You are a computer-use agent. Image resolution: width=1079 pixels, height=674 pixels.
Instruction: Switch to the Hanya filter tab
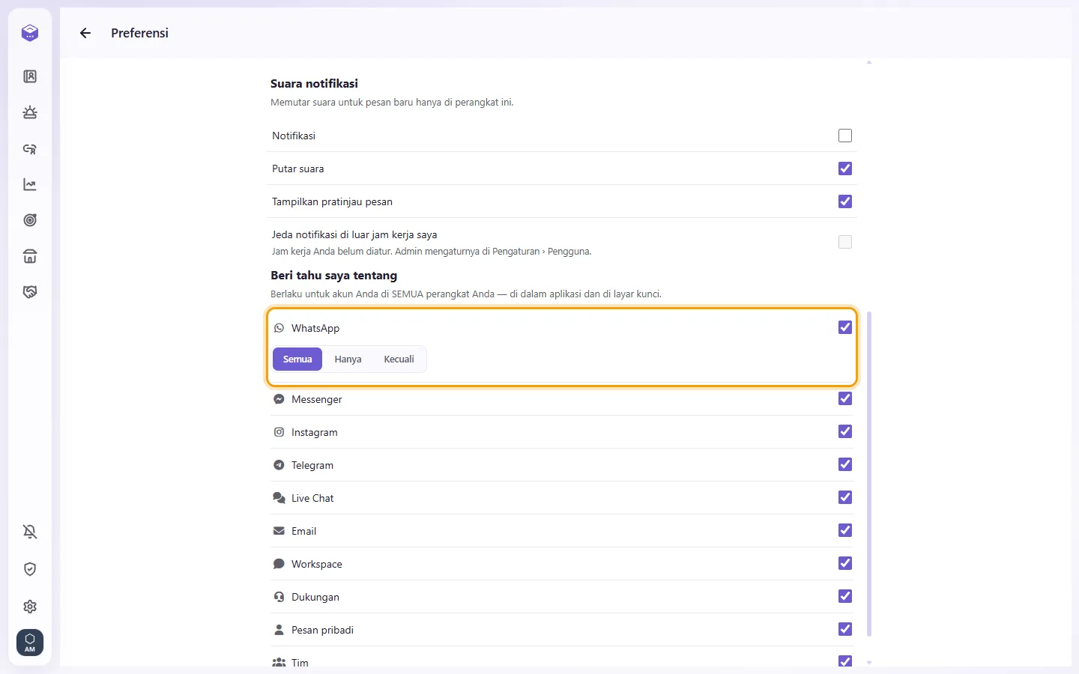348,359
